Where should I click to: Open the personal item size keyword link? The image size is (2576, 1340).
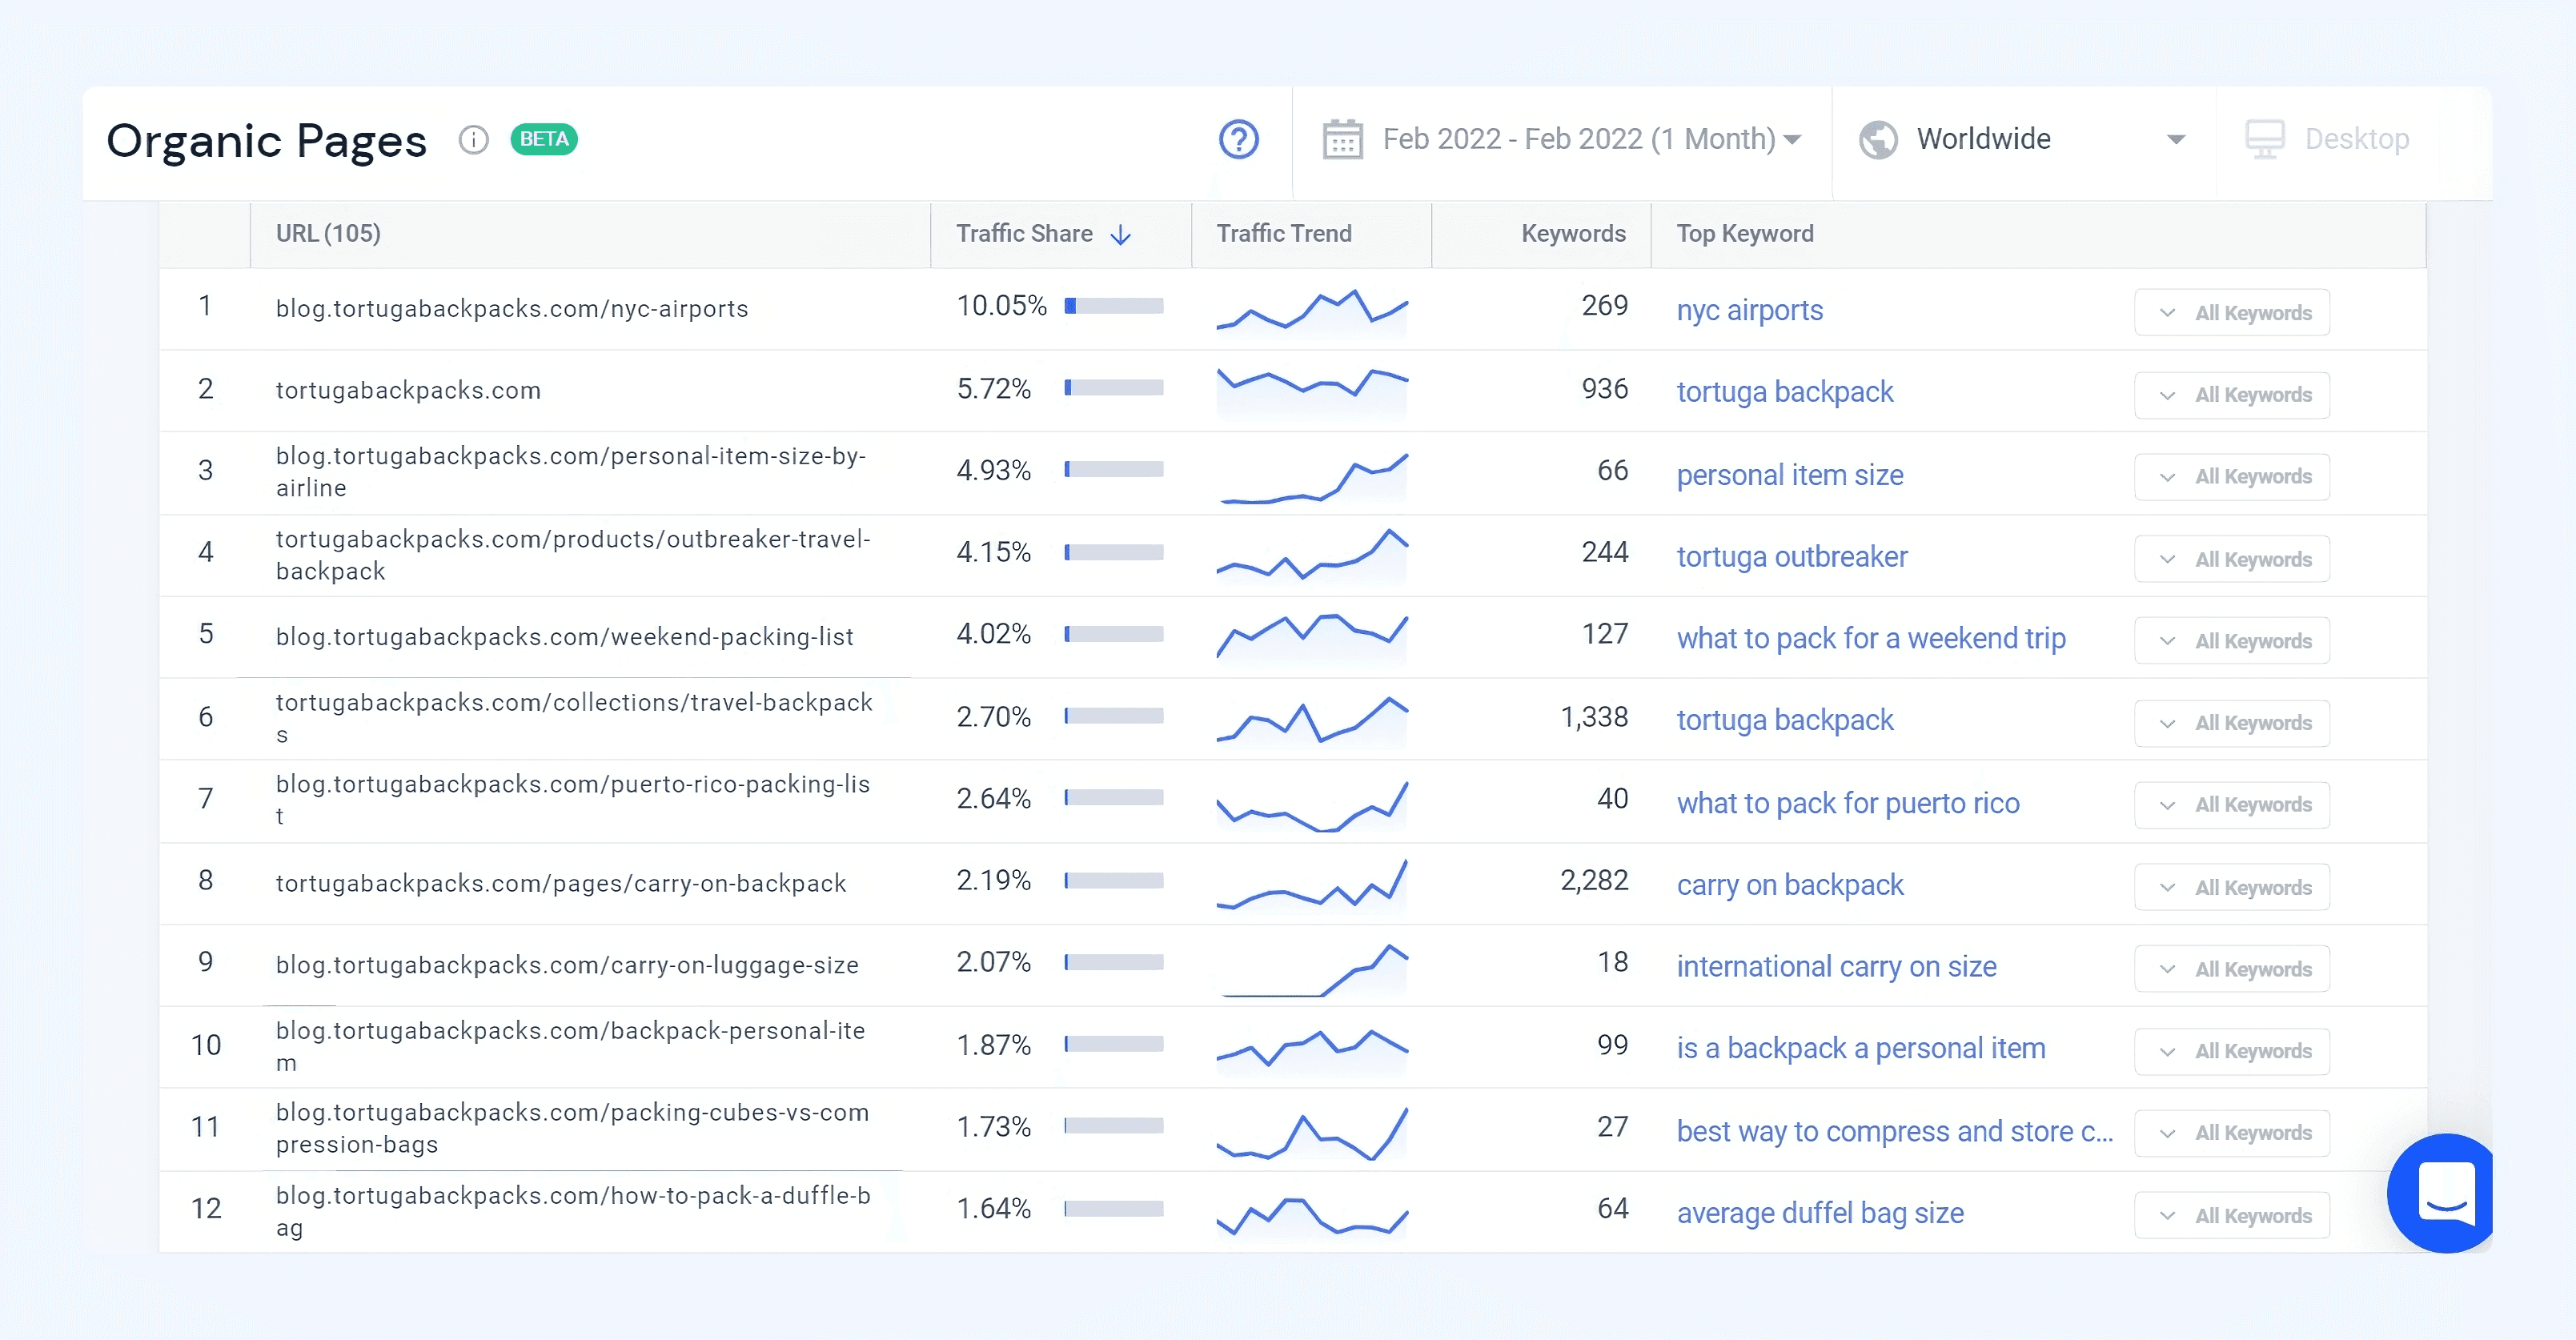(x=1789, y=475)
